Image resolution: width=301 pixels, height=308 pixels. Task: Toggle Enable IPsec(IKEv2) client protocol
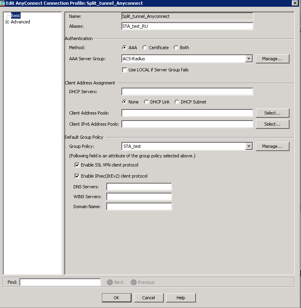pos(77,176)
